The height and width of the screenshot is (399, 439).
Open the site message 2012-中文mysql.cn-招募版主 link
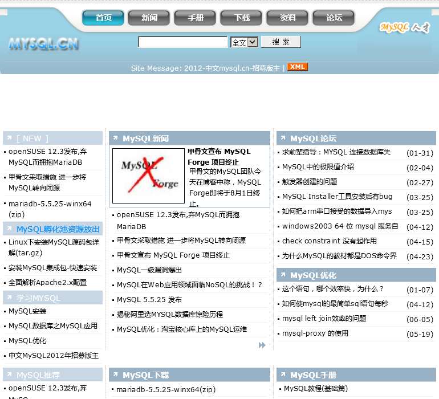click(232, 68)
